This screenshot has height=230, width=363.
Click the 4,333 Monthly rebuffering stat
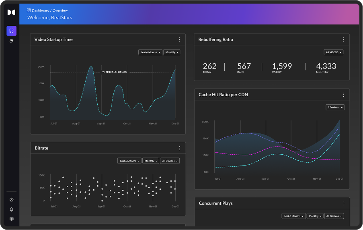click(x=326, y=67)
